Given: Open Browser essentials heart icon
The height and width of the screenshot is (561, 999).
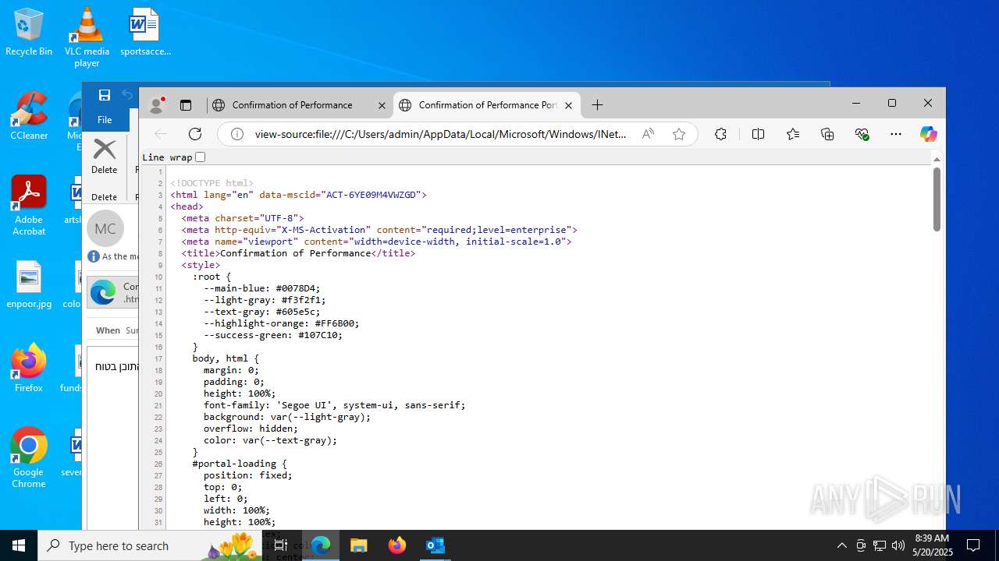Looking at the screenshot, I should pyautogui.click(x=862, y=134).
